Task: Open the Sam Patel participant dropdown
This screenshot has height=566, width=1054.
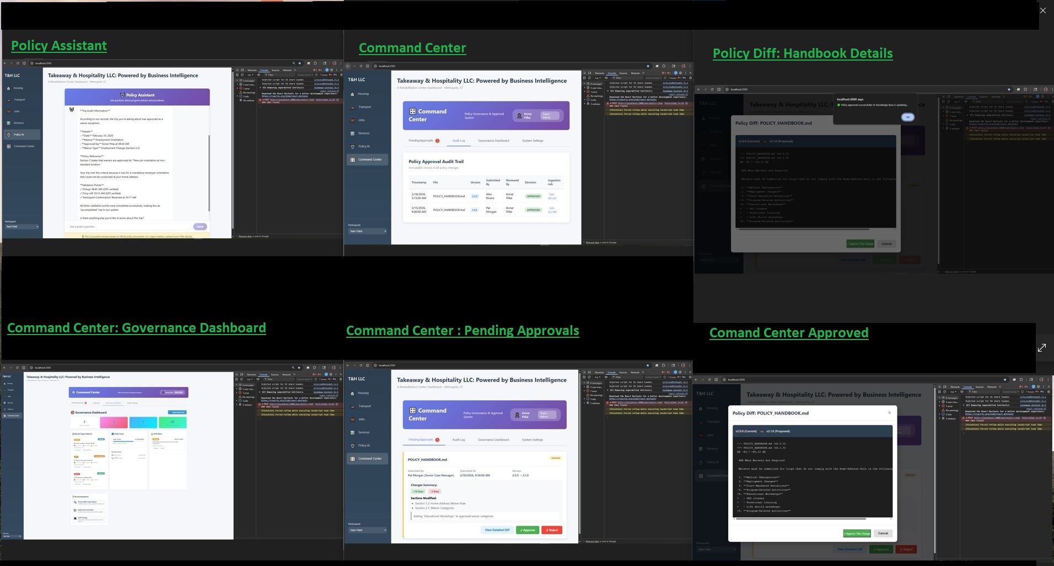Action: 22,227
